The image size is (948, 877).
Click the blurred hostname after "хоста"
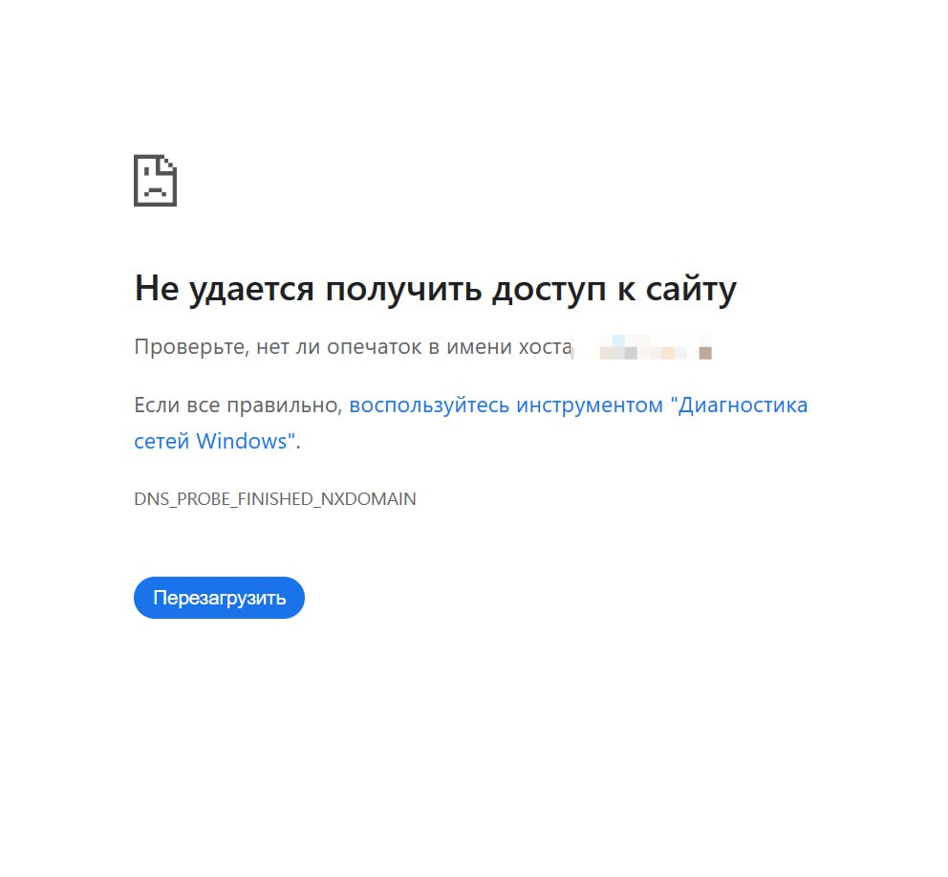(x=642, y=347)
